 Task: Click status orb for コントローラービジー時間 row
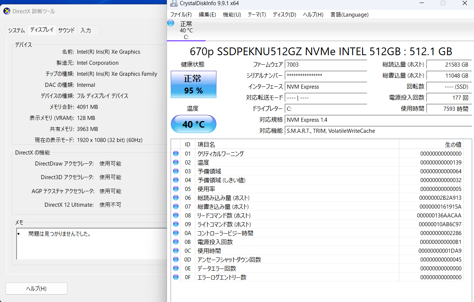[x=176, y=233]
